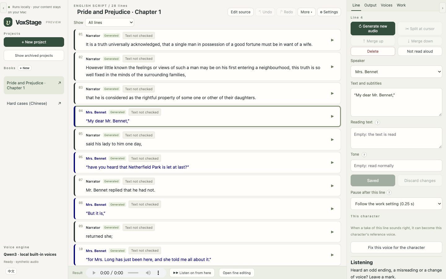This screenshot has height=279, width=446.
Task: Open Settings in the toolbar
Action: tap(329, 12)
